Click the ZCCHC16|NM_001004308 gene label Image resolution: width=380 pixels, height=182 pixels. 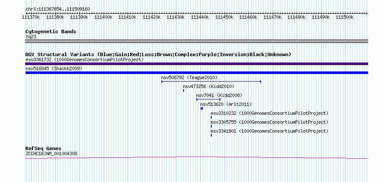(x=51, y=154)
